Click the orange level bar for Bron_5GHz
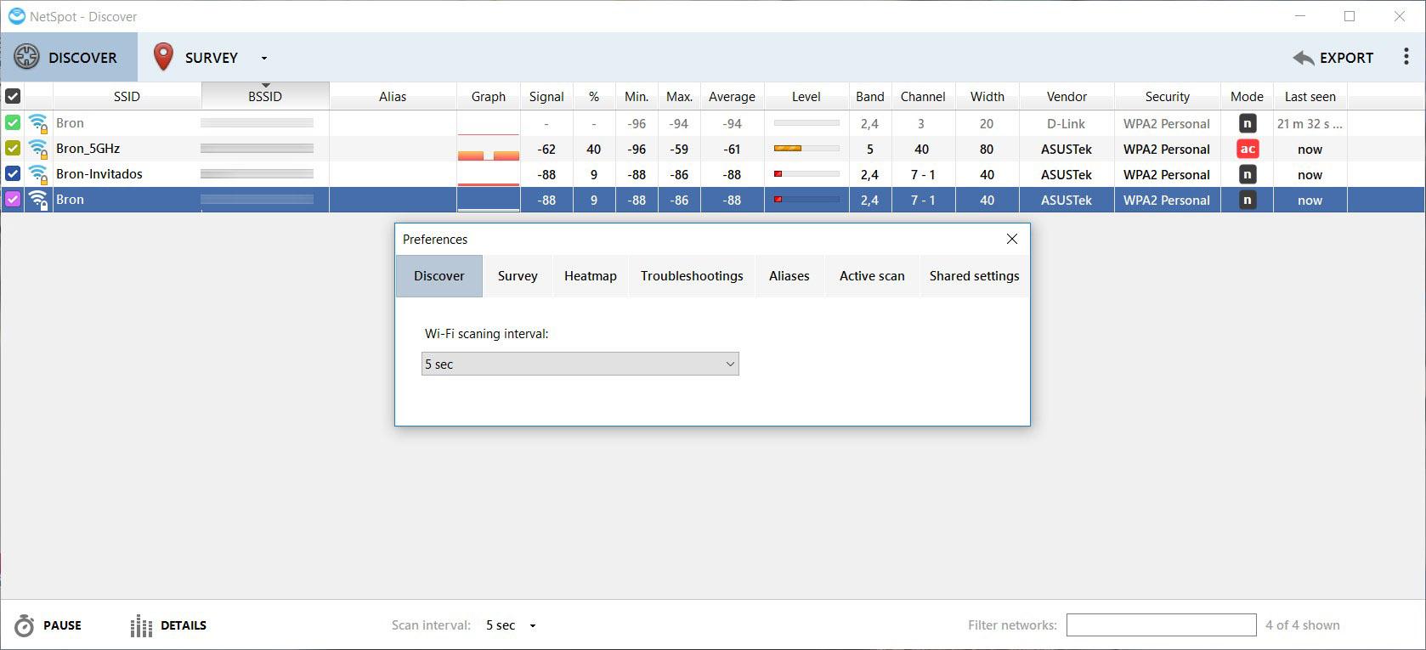The image size is (1426, 650). click(806, 149)
